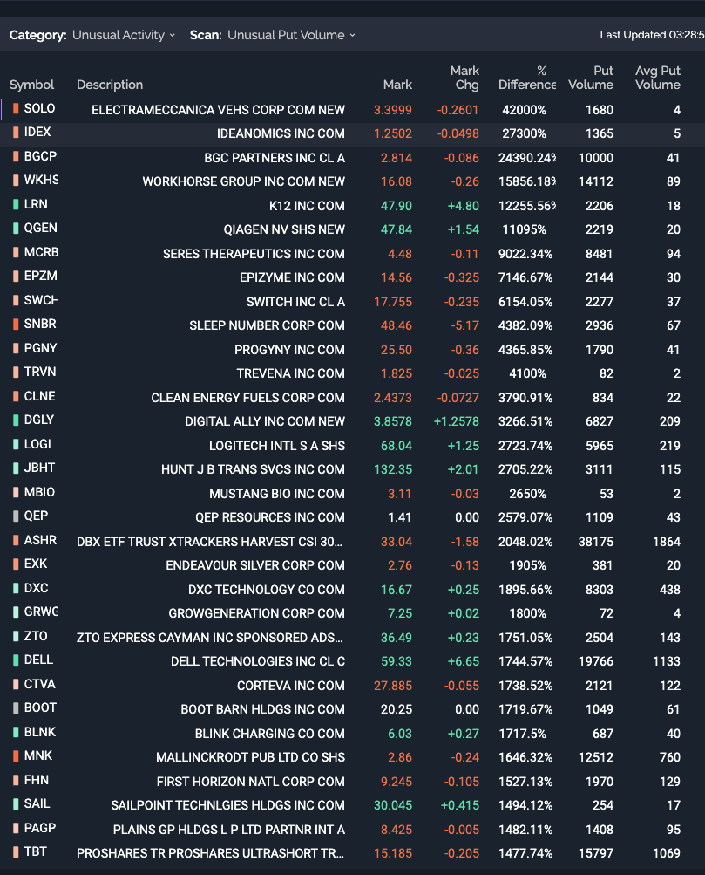The height and width of the screenshot is (875, 705).
Task: Click the green indicator next to QGEN
Action: pyautogui.click(x=17, y=229)
